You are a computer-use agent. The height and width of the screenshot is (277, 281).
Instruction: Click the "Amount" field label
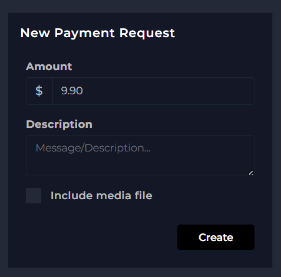(x=49, y=67)
